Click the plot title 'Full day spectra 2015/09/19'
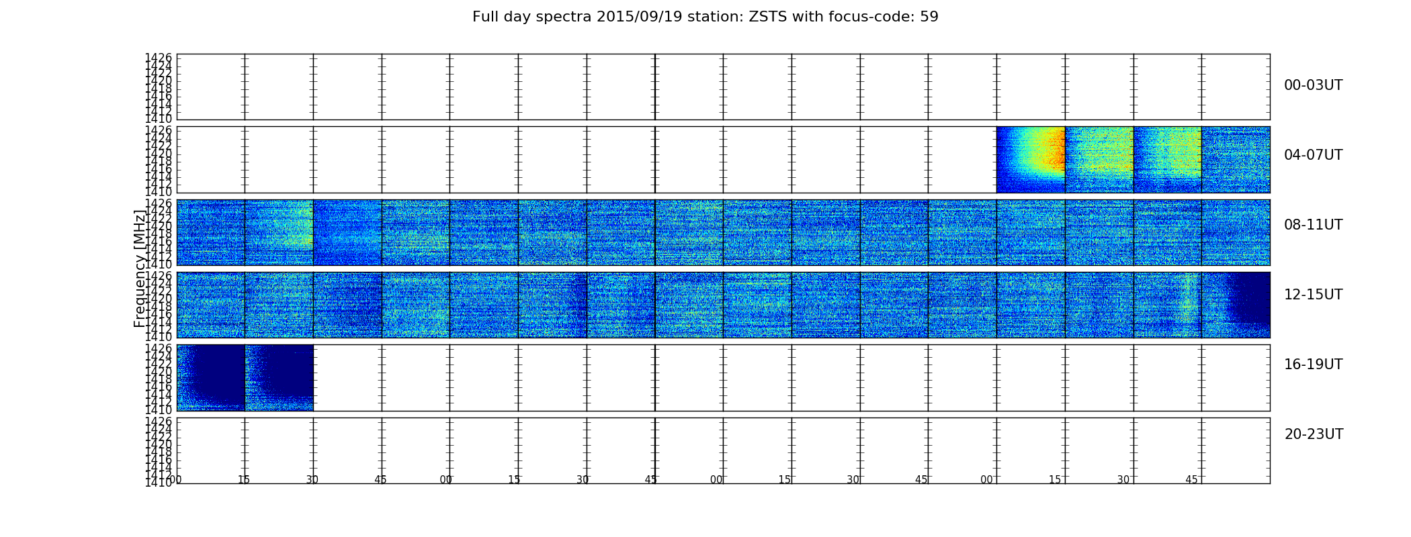 coord(705,17)
